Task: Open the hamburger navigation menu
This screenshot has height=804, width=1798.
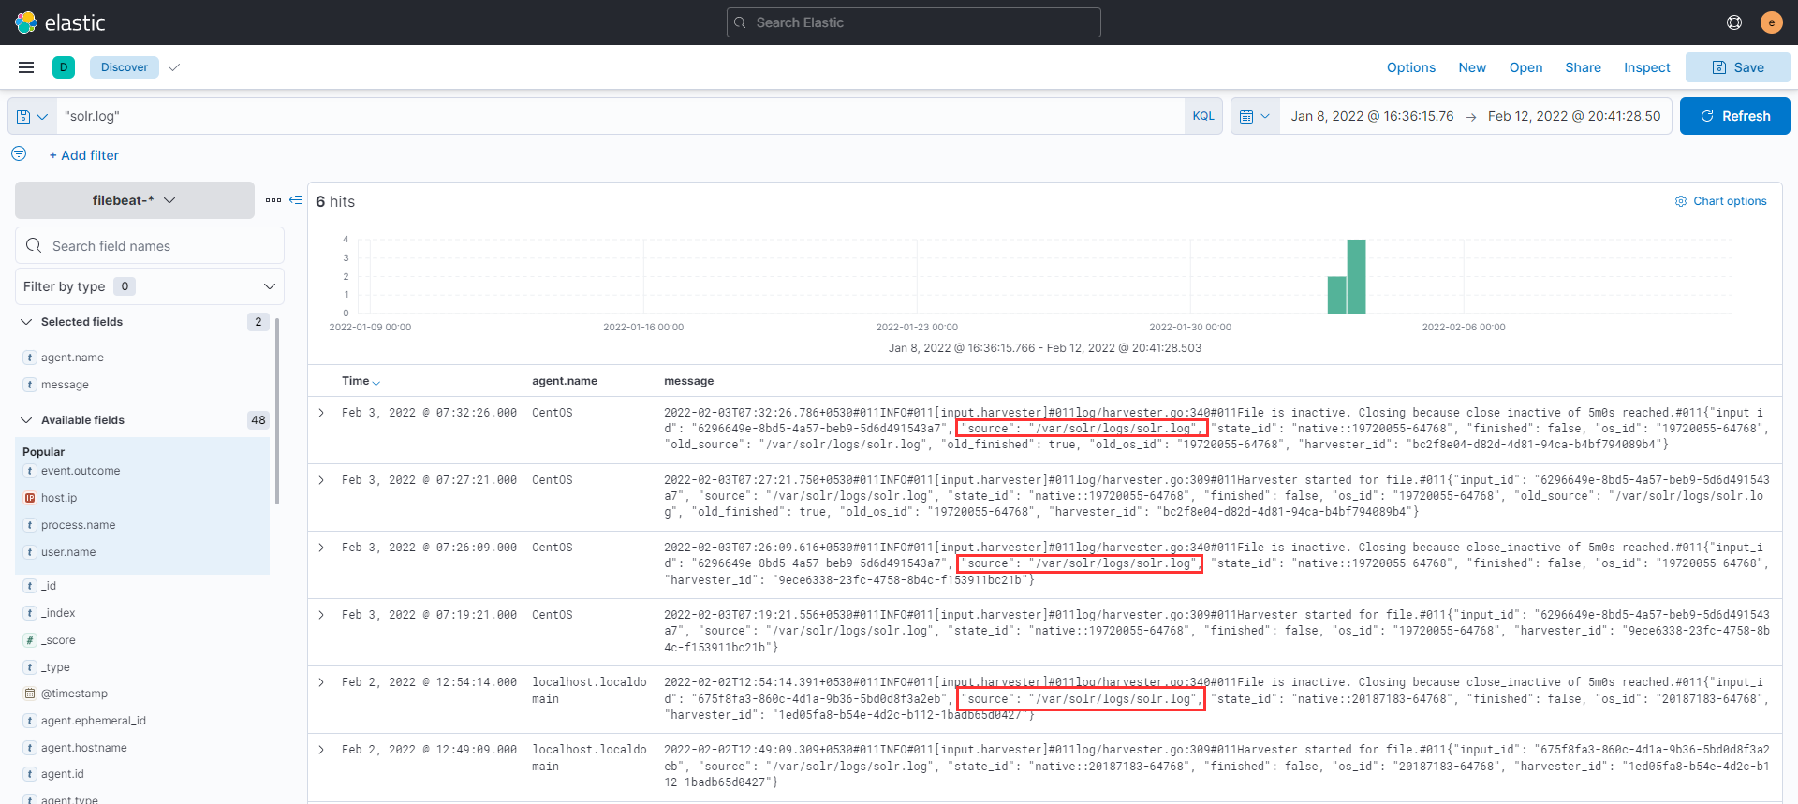Action: point(26,67)
